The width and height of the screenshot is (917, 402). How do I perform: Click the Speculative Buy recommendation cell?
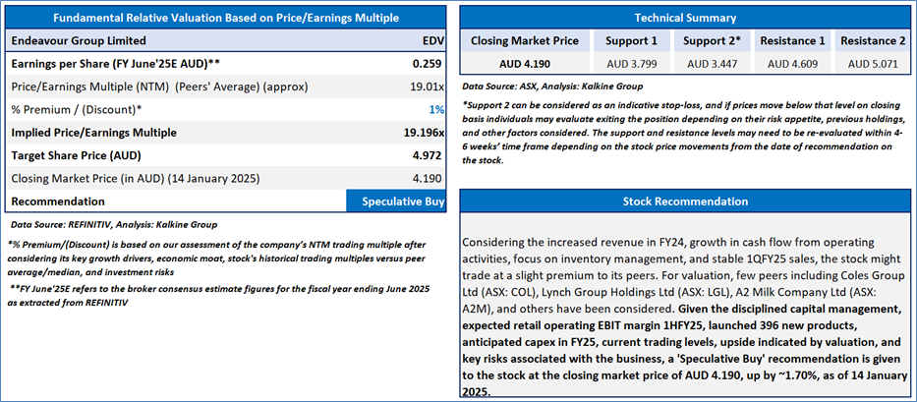(396, 201)
